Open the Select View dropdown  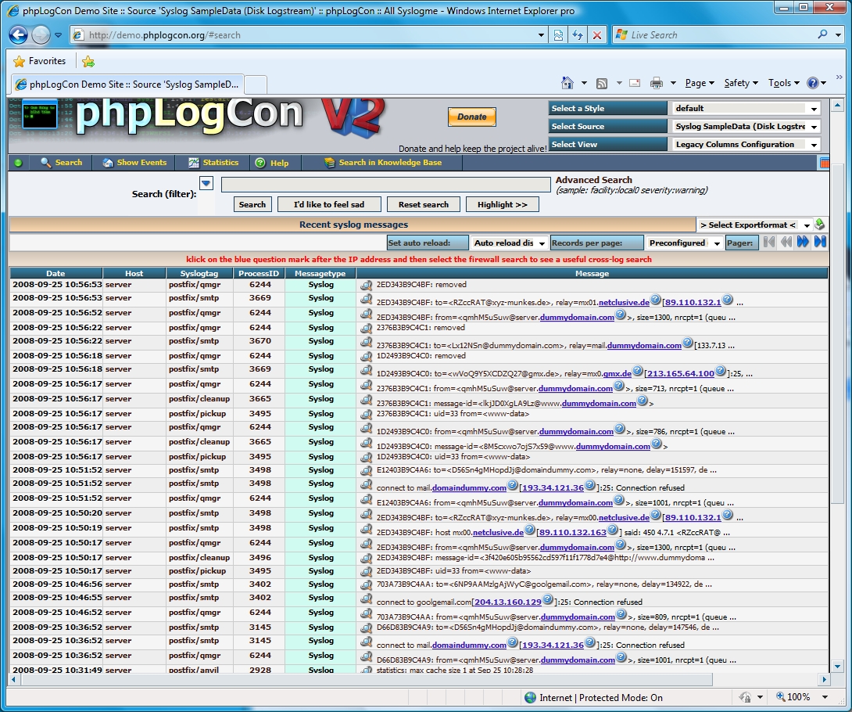point(746,144)
